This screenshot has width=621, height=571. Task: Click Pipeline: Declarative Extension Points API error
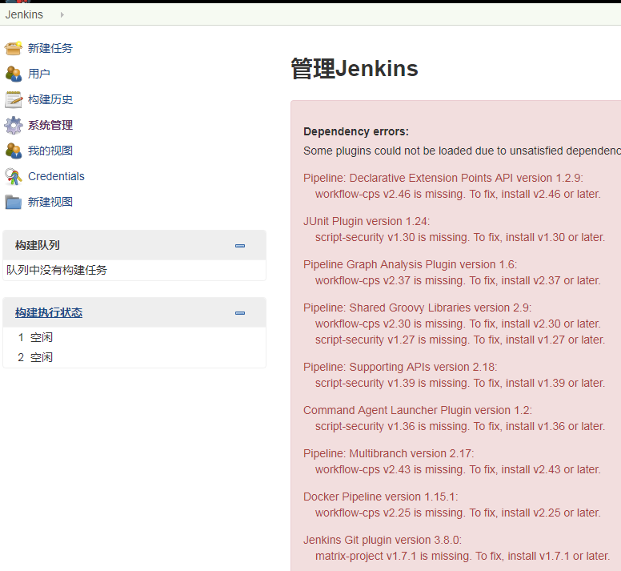(443, 179)
